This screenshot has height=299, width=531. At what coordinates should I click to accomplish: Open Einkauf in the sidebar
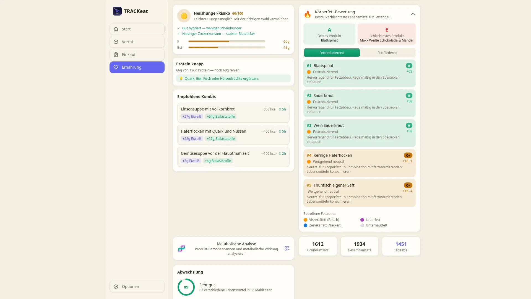point(137,55)
